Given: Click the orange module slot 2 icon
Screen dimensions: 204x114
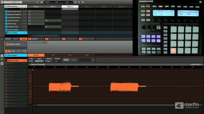Looking at the screenshot, I should pos(47,39).
